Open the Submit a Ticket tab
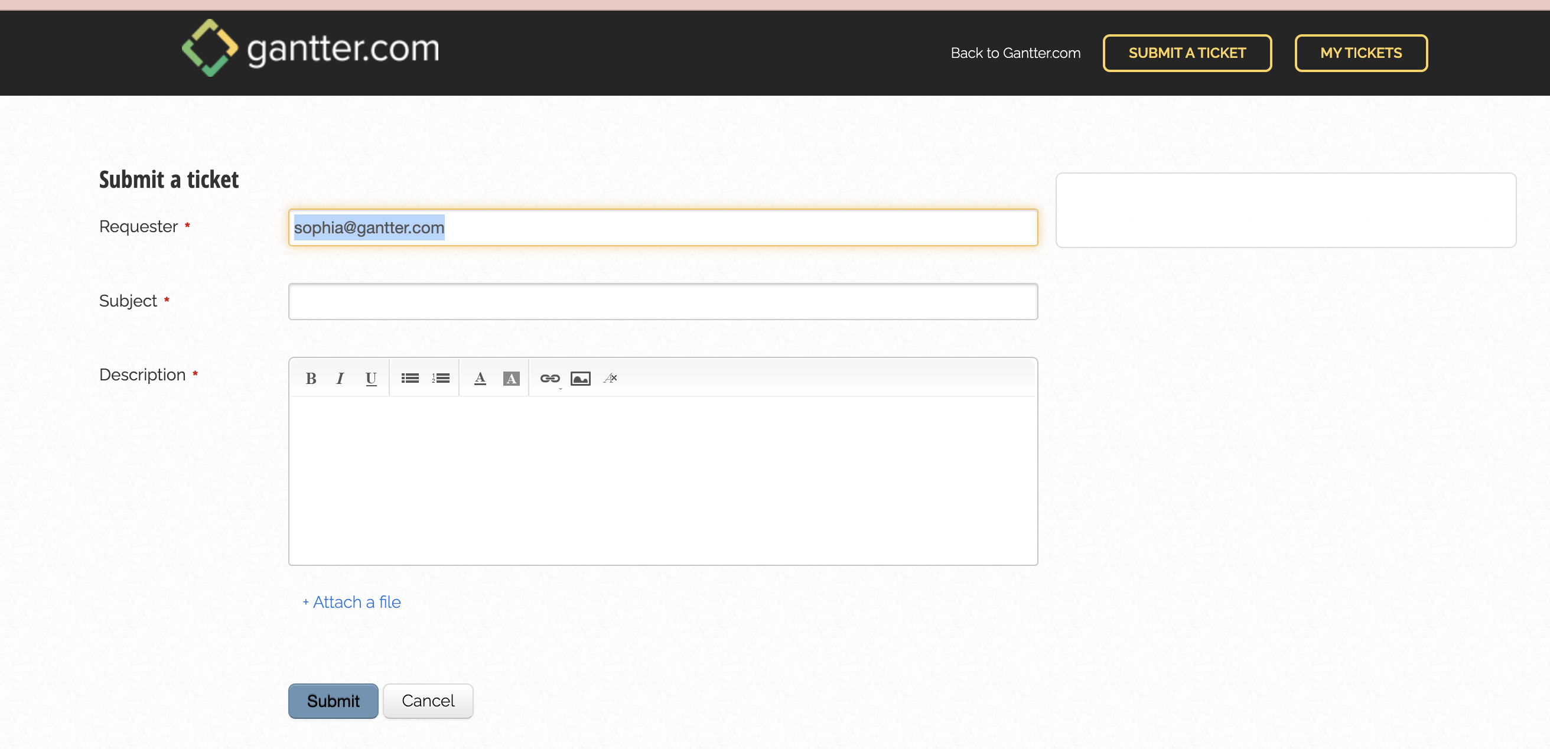The width and height of the screenshot is (1550, 749). point(1187,53)
